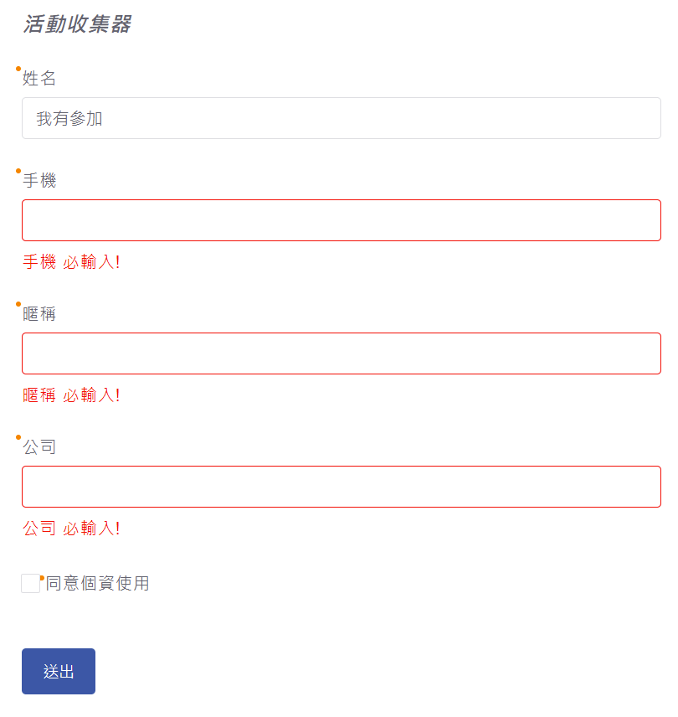Viewport: 678px width, 717px height.
Task: Focus the empty 手機 input field
Action: [342, 220]
